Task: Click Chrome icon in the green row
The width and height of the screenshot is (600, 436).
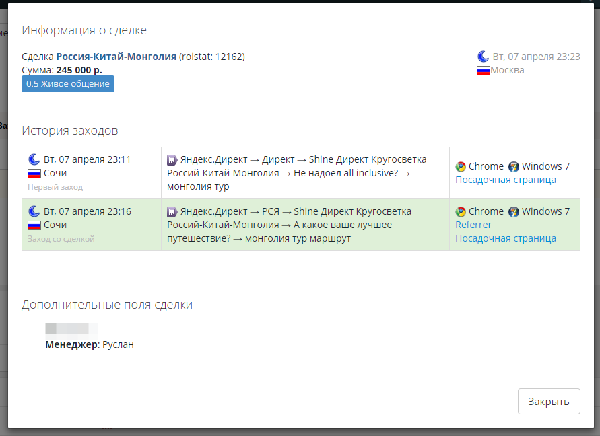Action: coord(461,212)
